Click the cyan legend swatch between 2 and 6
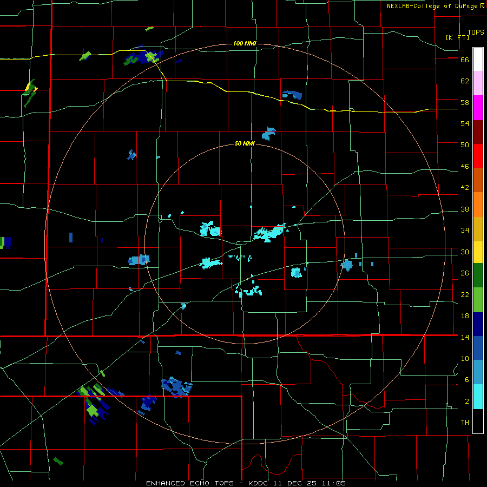 tap(478, 397)
